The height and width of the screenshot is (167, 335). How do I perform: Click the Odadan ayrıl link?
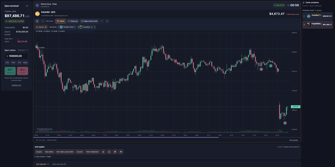[x=16, y=85]
